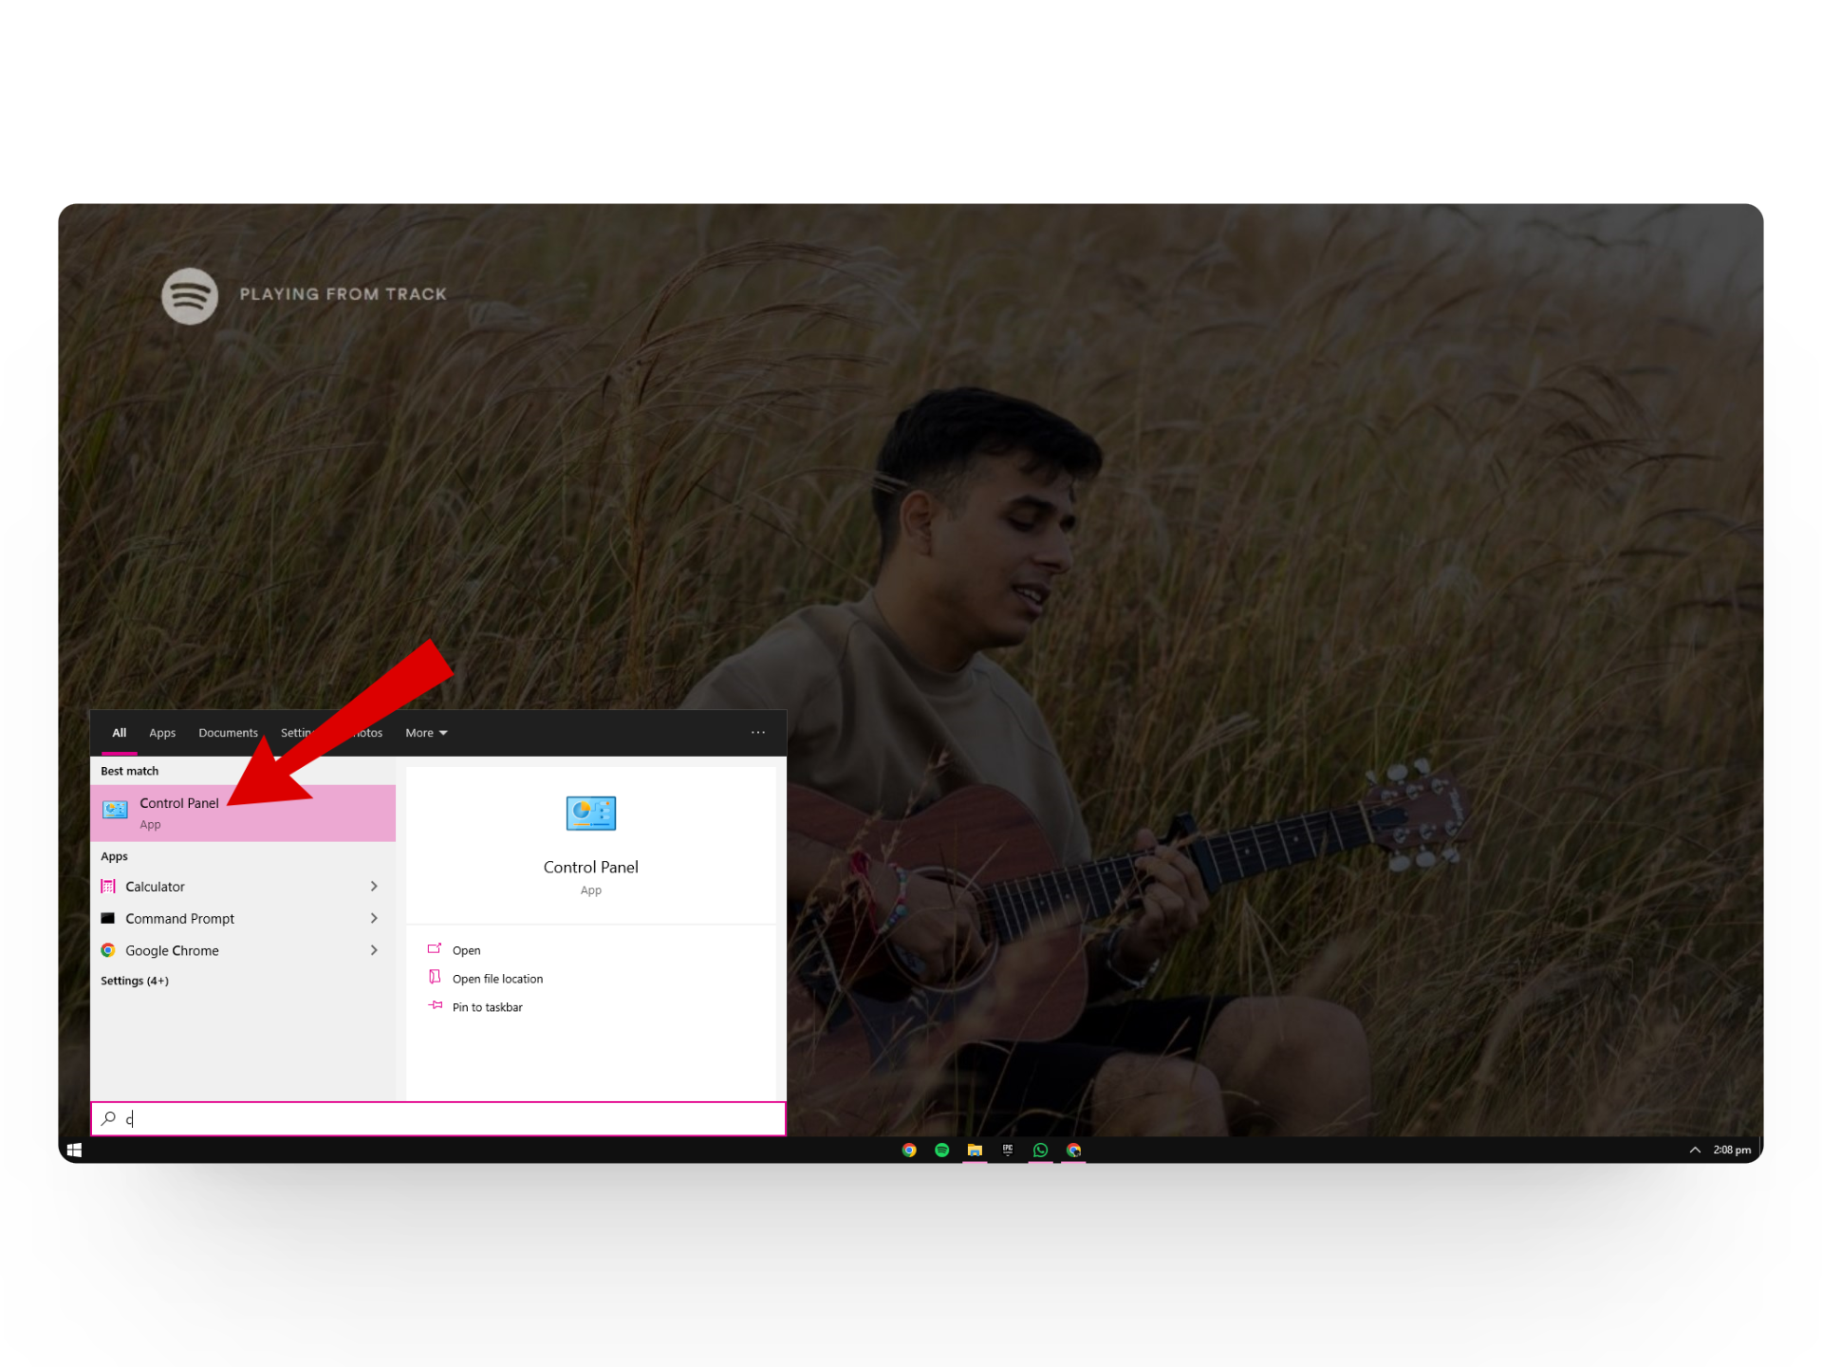The width and height of the screenshot is (1822, 1367).
Task: Click the Windows Start button
Action: [x=74, y=1150]
